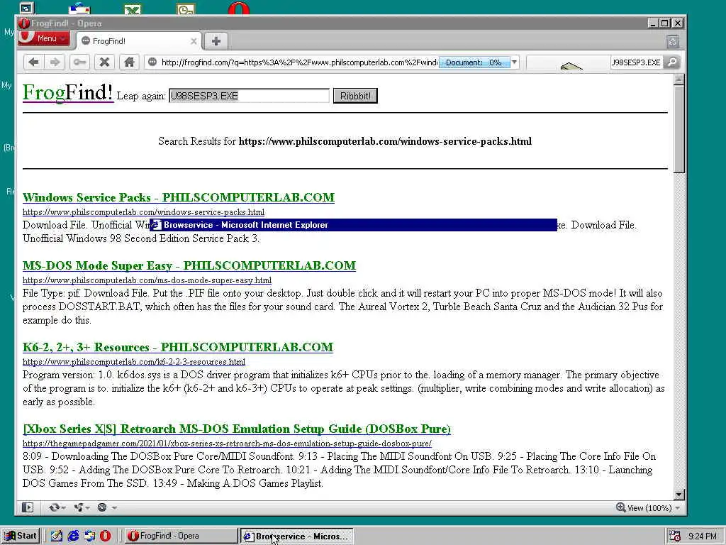Click the address bar URL field

(298, 62)
